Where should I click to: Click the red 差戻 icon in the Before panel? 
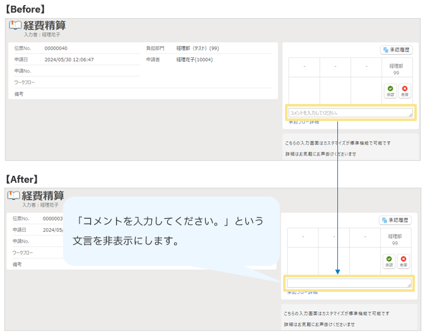tap(404, 91)
